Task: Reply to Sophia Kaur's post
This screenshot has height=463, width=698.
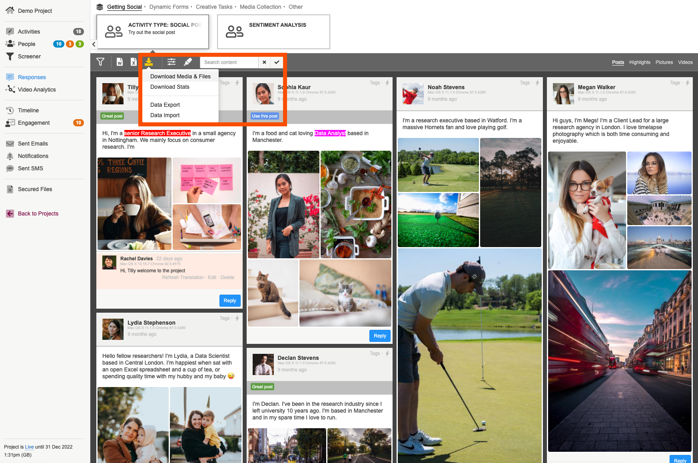Action: coord(379,336)
